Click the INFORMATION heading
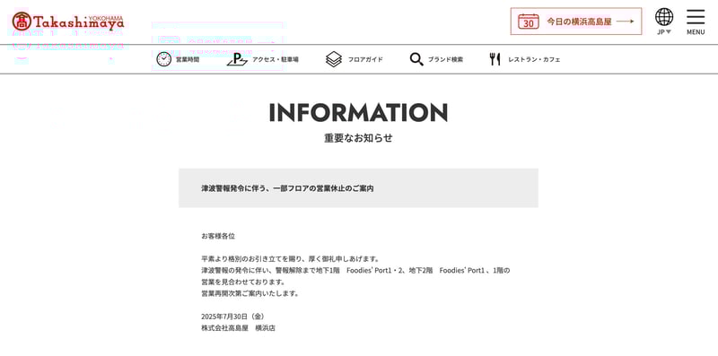Viewport: 718px width, 356px height. [x=358, y=113]
